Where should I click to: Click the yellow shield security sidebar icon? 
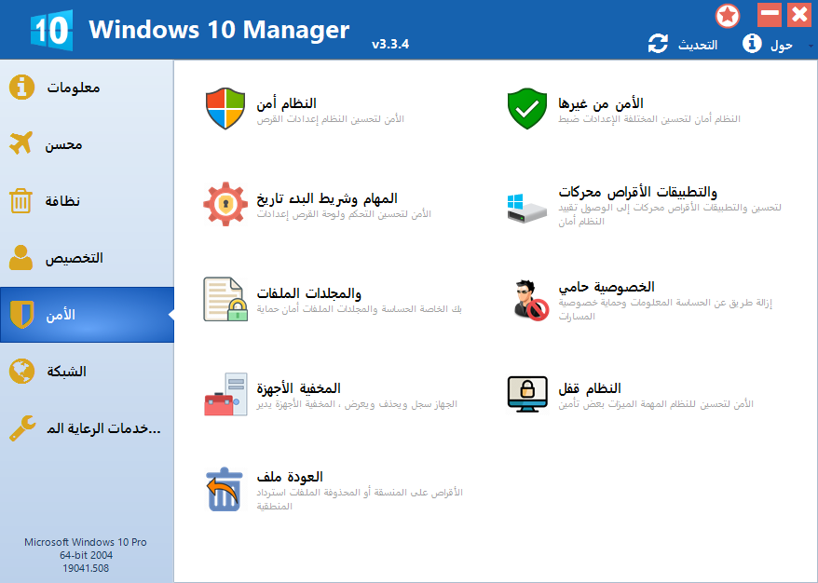(22, 315)
